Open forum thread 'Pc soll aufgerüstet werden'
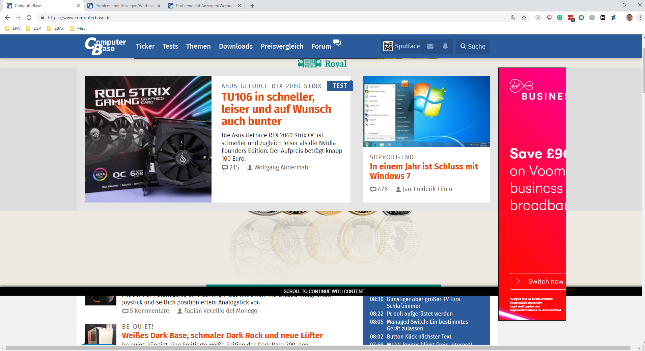The height and width of the screenshot is (351, 645). (x=420, y=314)
